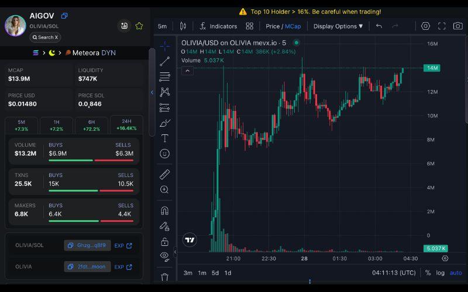Select the 5M change tab
This screenshot has width=468, height=292.
[22, 126]
